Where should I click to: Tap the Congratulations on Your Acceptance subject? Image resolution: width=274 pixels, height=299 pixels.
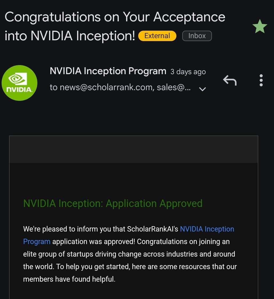point(115,17)
